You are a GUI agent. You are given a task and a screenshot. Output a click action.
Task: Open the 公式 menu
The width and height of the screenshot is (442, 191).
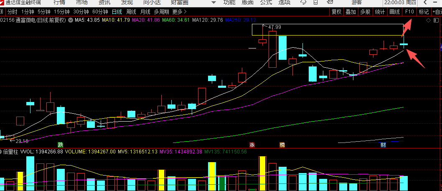pos(266,2)
